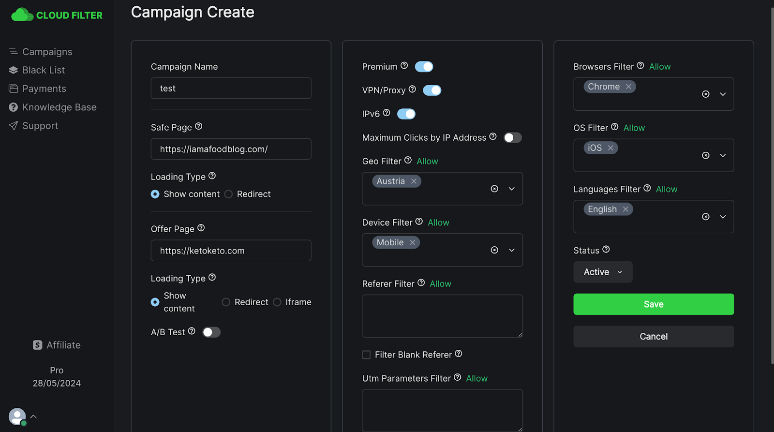Expand the Geo Filter dropdown
Screen dimensions: 774x432
pos(511,189)
